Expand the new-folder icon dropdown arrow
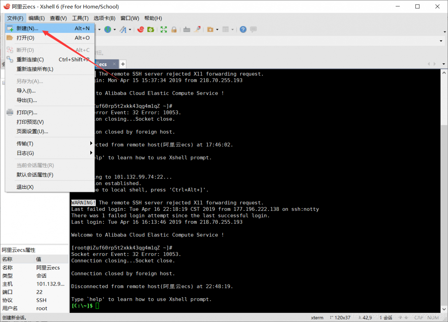Viewport: 448px width, 322px height. [x=217, y=30]
